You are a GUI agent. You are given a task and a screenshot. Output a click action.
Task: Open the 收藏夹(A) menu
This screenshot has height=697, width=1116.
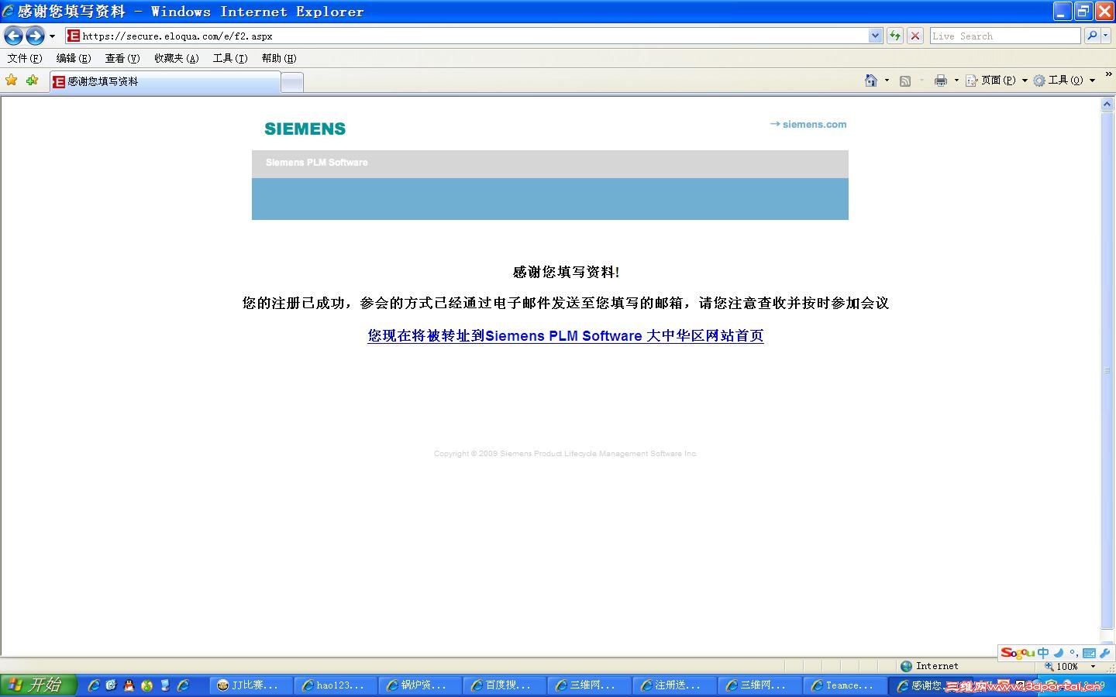[x=176, y=58]
